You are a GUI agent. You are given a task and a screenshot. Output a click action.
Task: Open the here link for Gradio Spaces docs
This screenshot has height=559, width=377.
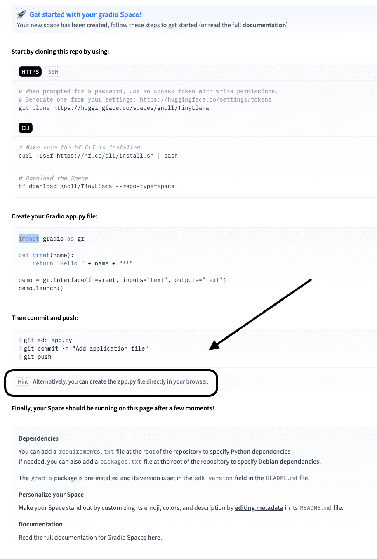[154, 537]
